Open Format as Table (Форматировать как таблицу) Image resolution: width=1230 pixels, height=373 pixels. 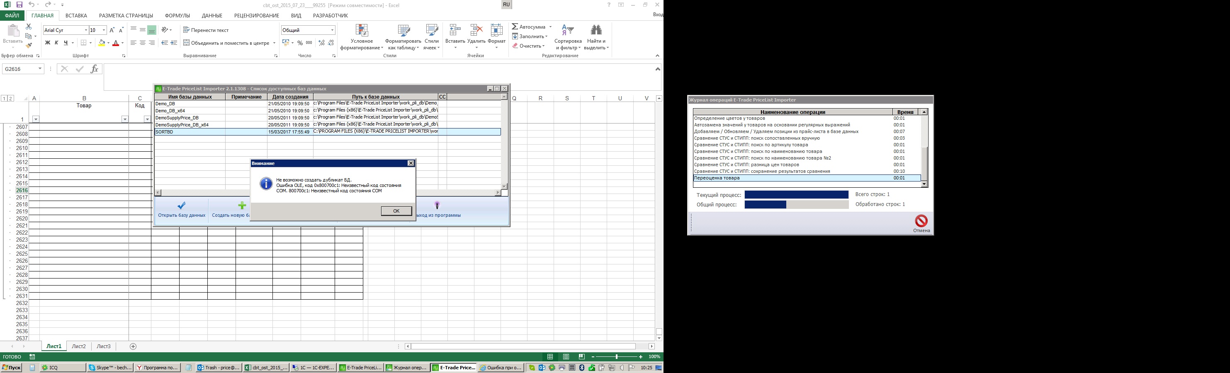click(404, 37)
